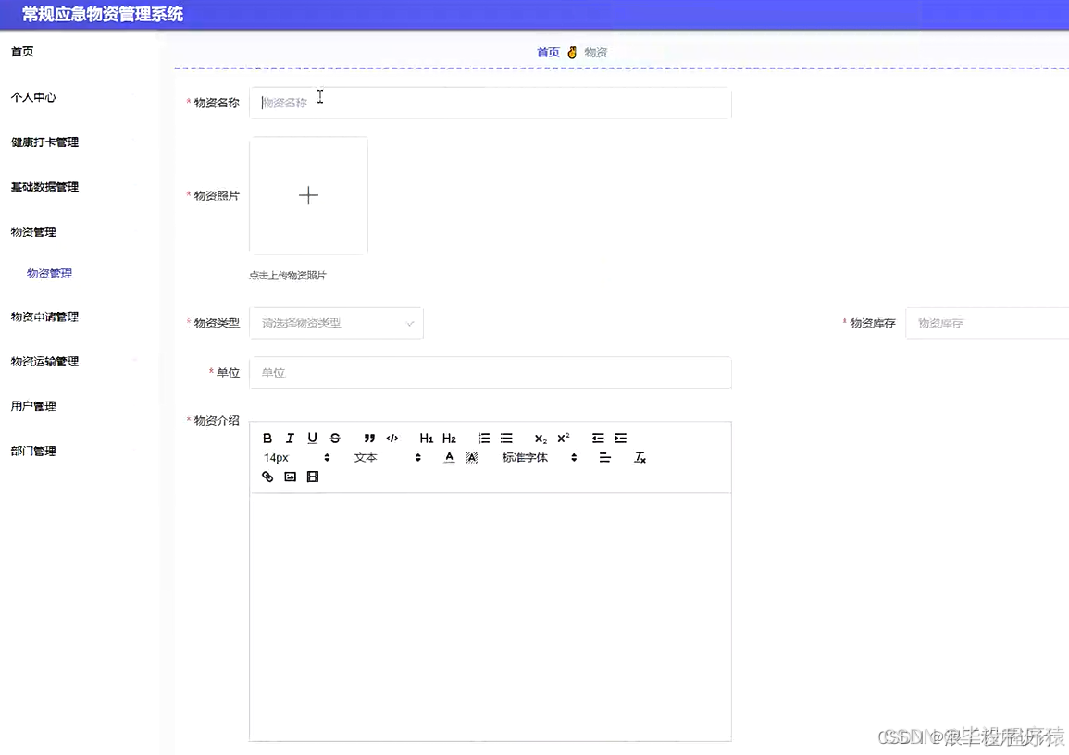
Task: Open 物资运输管理 sidebar menu
Action: [45, 361]
